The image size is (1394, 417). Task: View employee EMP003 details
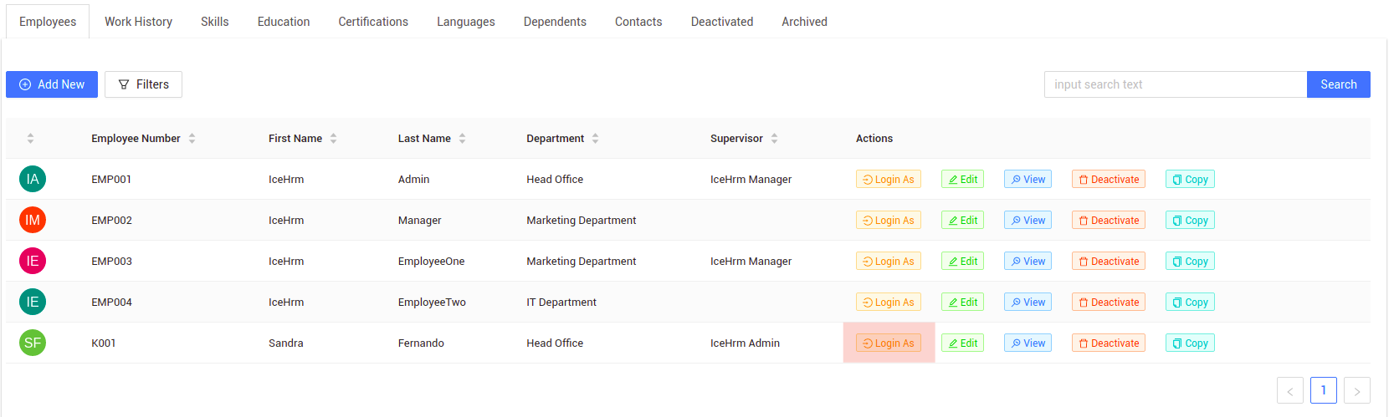tap(1028, 261)
